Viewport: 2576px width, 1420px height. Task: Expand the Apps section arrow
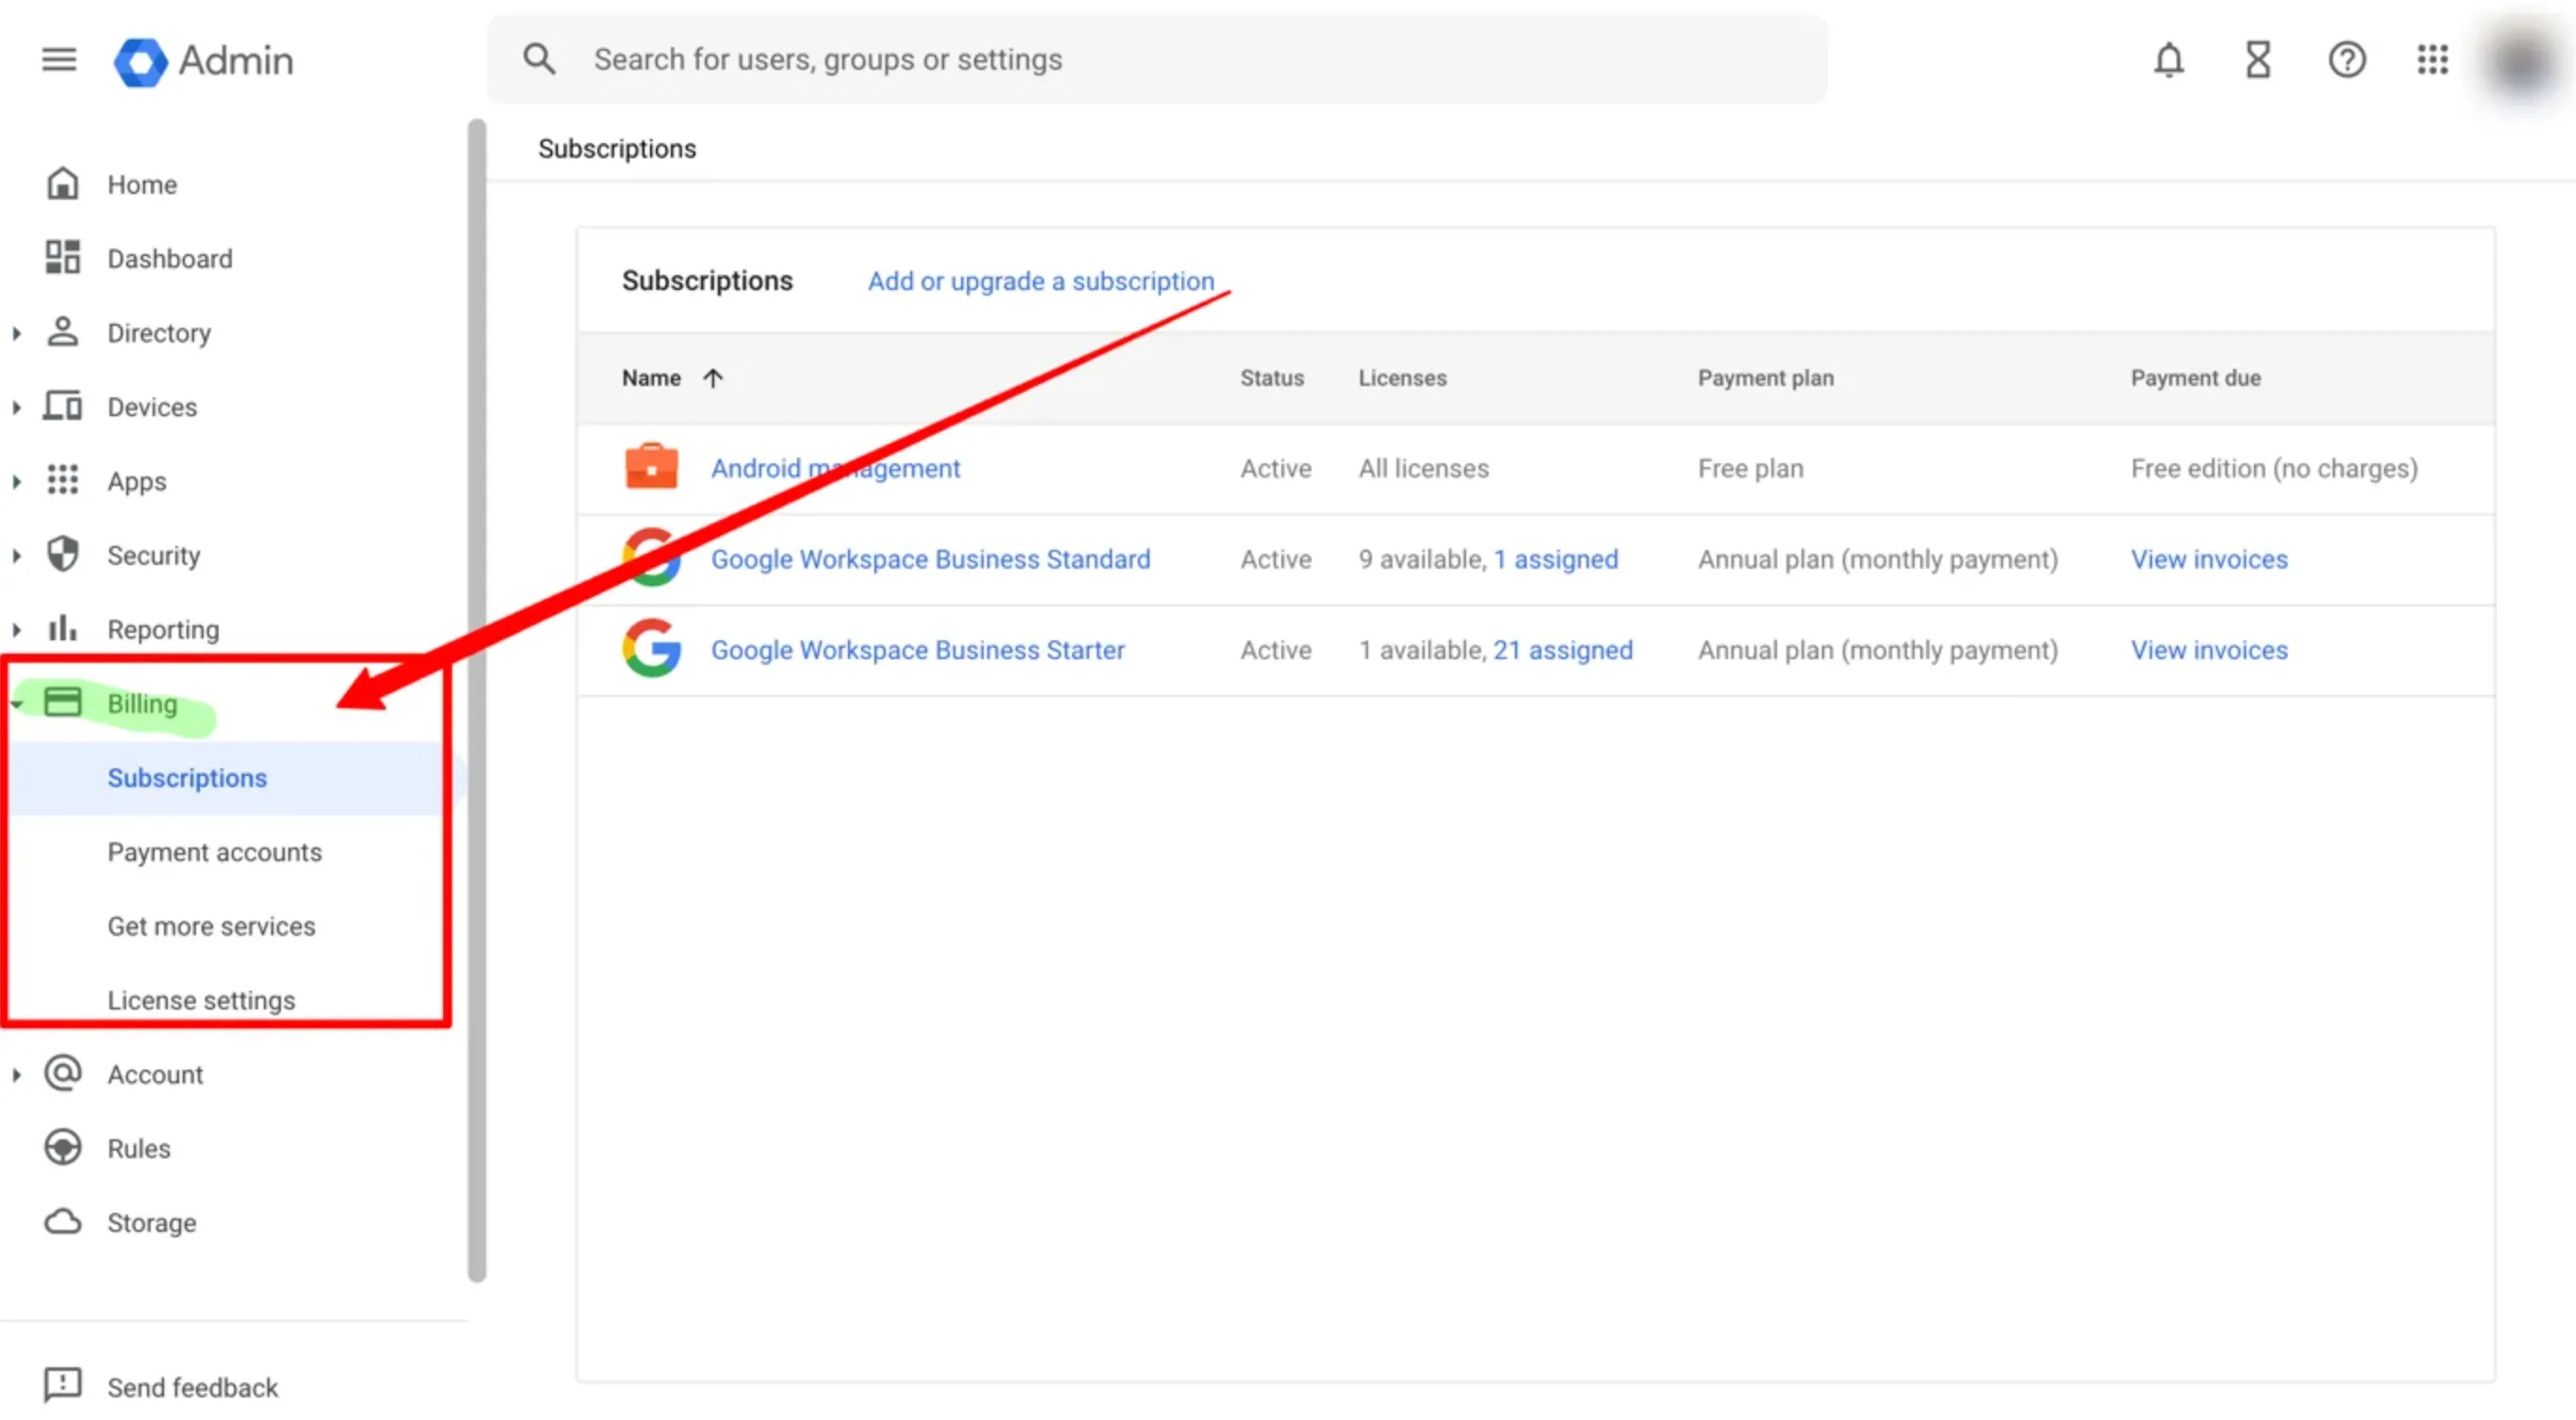pyautogui.click(x=16, y=480)
